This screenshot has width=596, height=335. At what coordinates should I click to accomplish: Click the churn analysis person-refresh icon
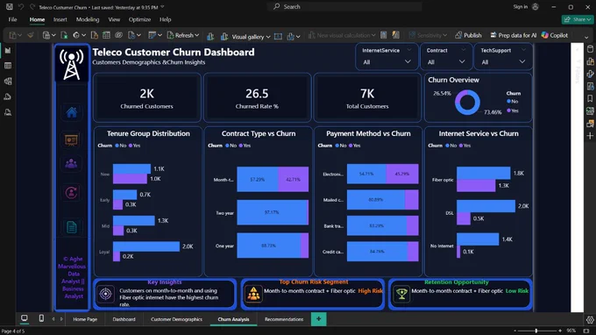click(x=72, y=192)
